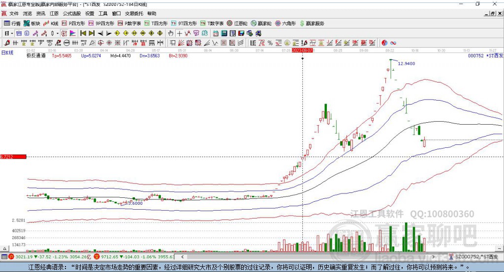The height and width of the screenshot is (272, 504).
Task: Jump to last bar icon
Action: tap(92, 33)
